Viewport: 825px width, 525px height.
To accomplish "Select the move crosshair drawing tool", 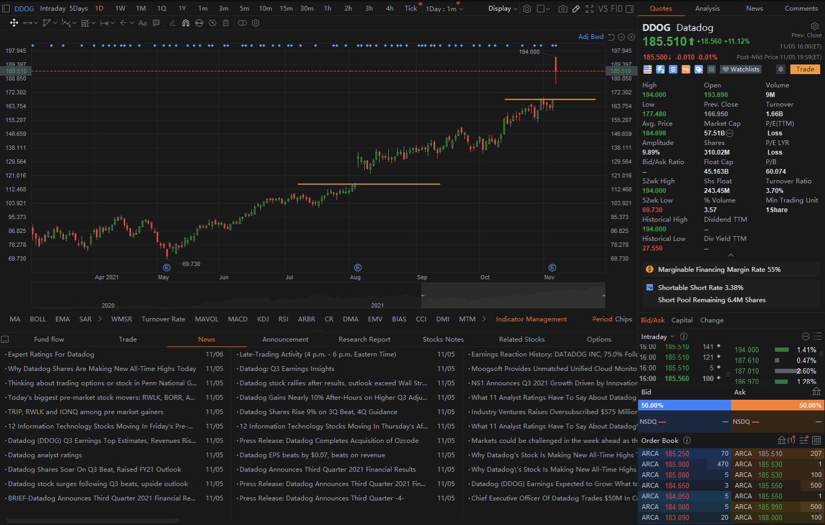I will coord(14,23).
